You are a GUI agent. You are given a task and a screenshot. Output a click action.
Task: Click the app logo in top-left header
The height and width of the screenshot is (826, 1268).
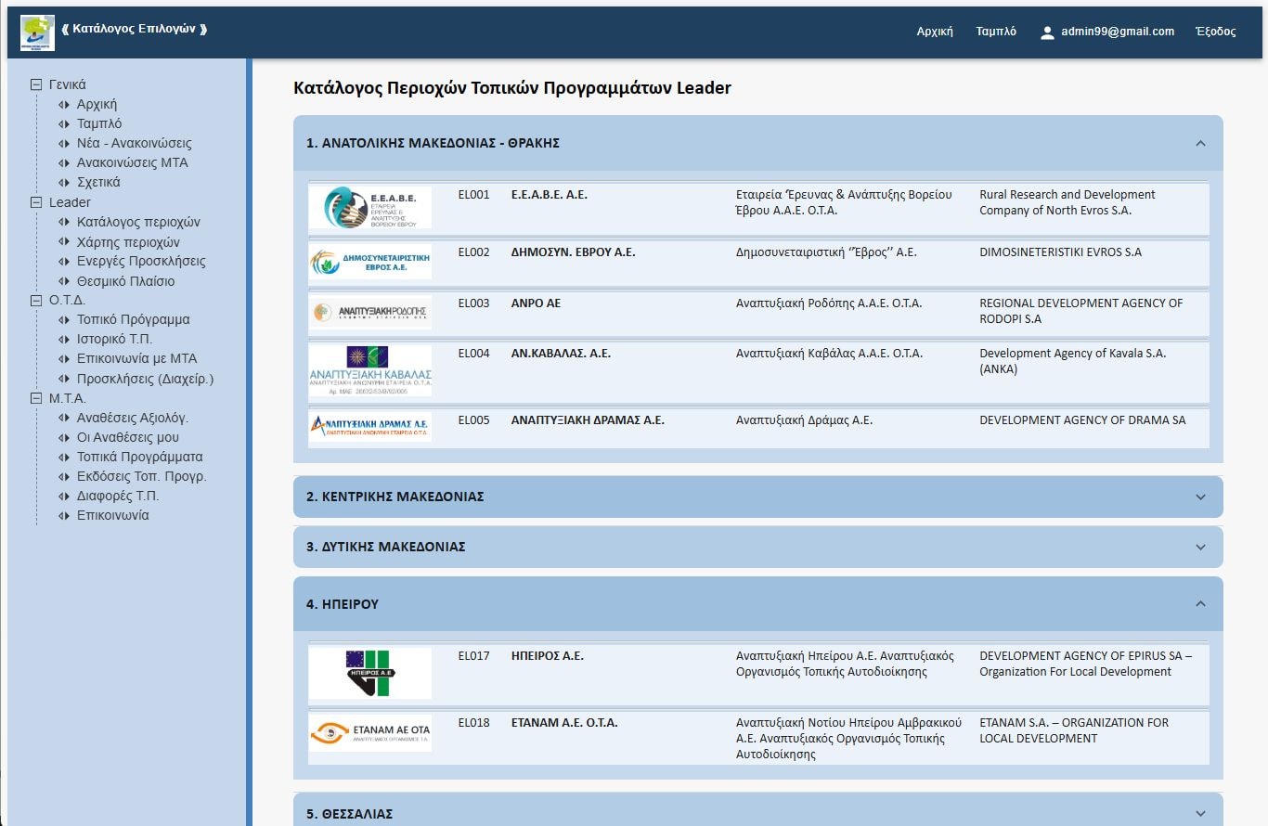click(x=37, y=32)
